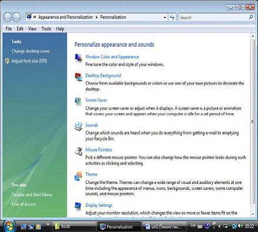Open the Sounds settings link
This screenshot has width=258, height=232.
click(92, 125)
